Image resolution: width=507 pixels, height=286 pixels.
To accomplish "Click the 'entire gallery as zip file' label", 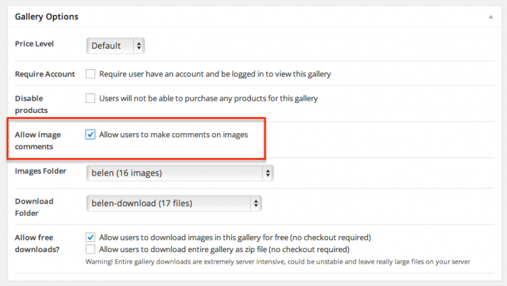I will 224,249.
